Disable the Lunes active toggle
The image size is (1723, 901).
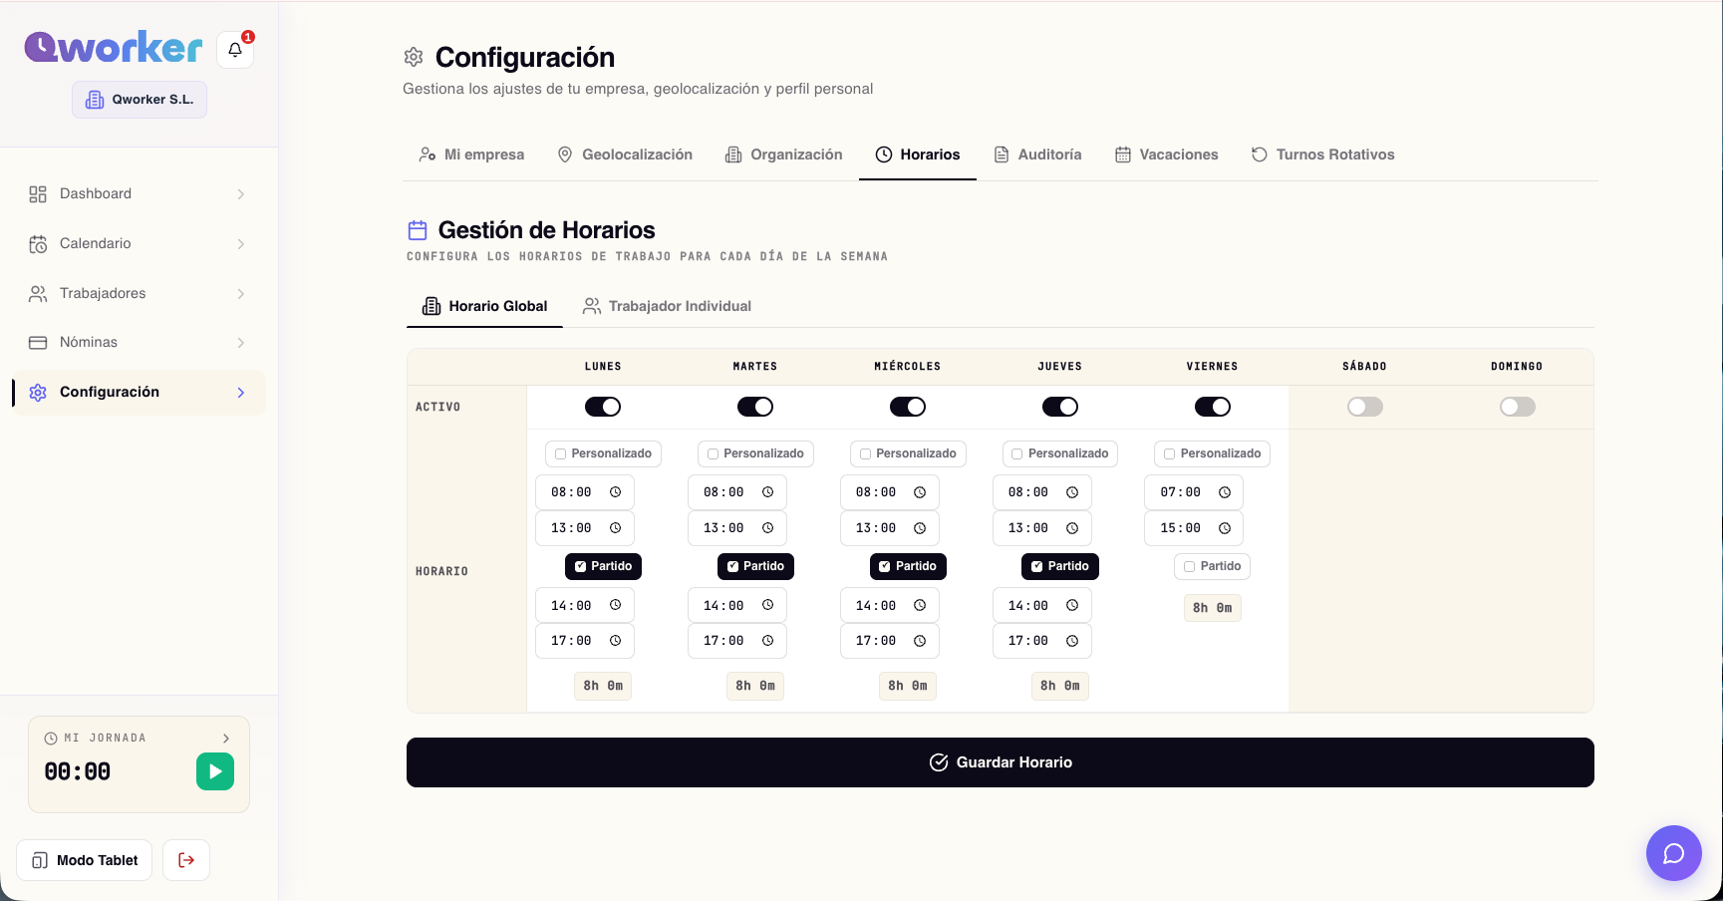pyautogui.click(x=603, y=407)
